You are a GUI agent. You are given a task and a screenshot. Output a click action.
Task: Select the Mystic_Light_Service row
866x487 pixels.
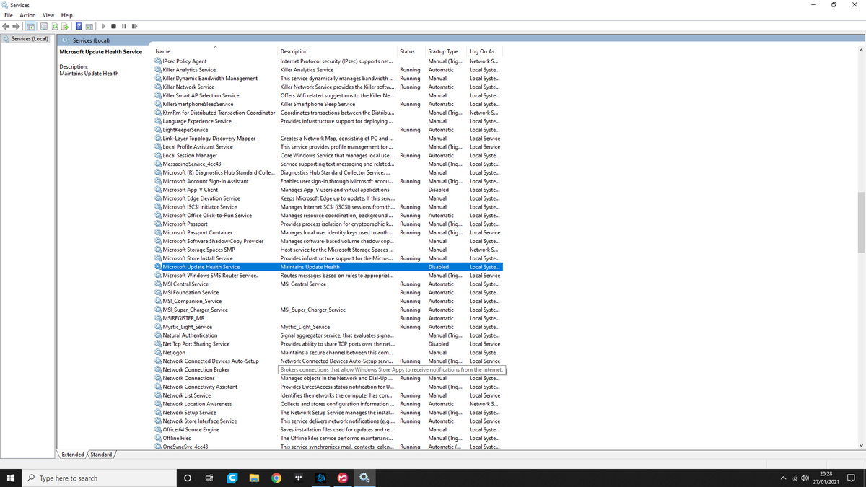[x=328, y=327]
